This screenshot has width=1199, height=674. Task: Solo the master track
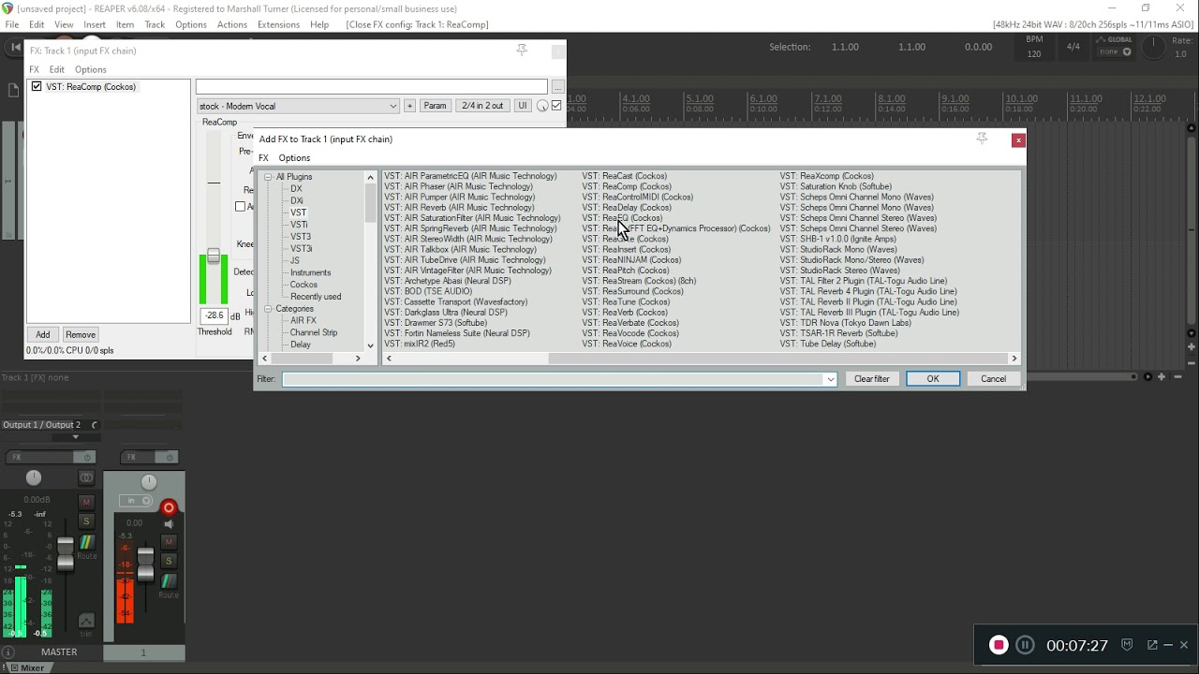tap(86, 520)
